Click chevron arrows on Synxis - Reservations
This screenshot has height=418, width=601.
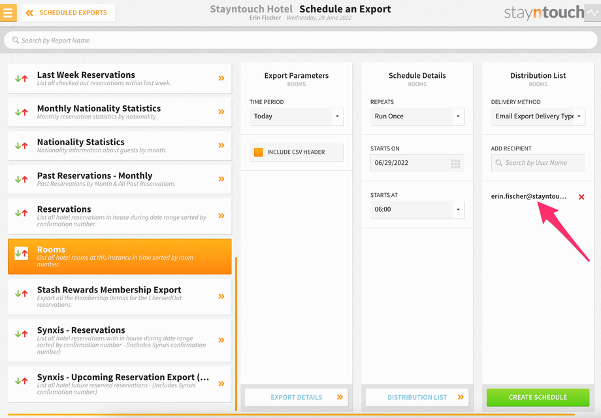pos(221,340)
